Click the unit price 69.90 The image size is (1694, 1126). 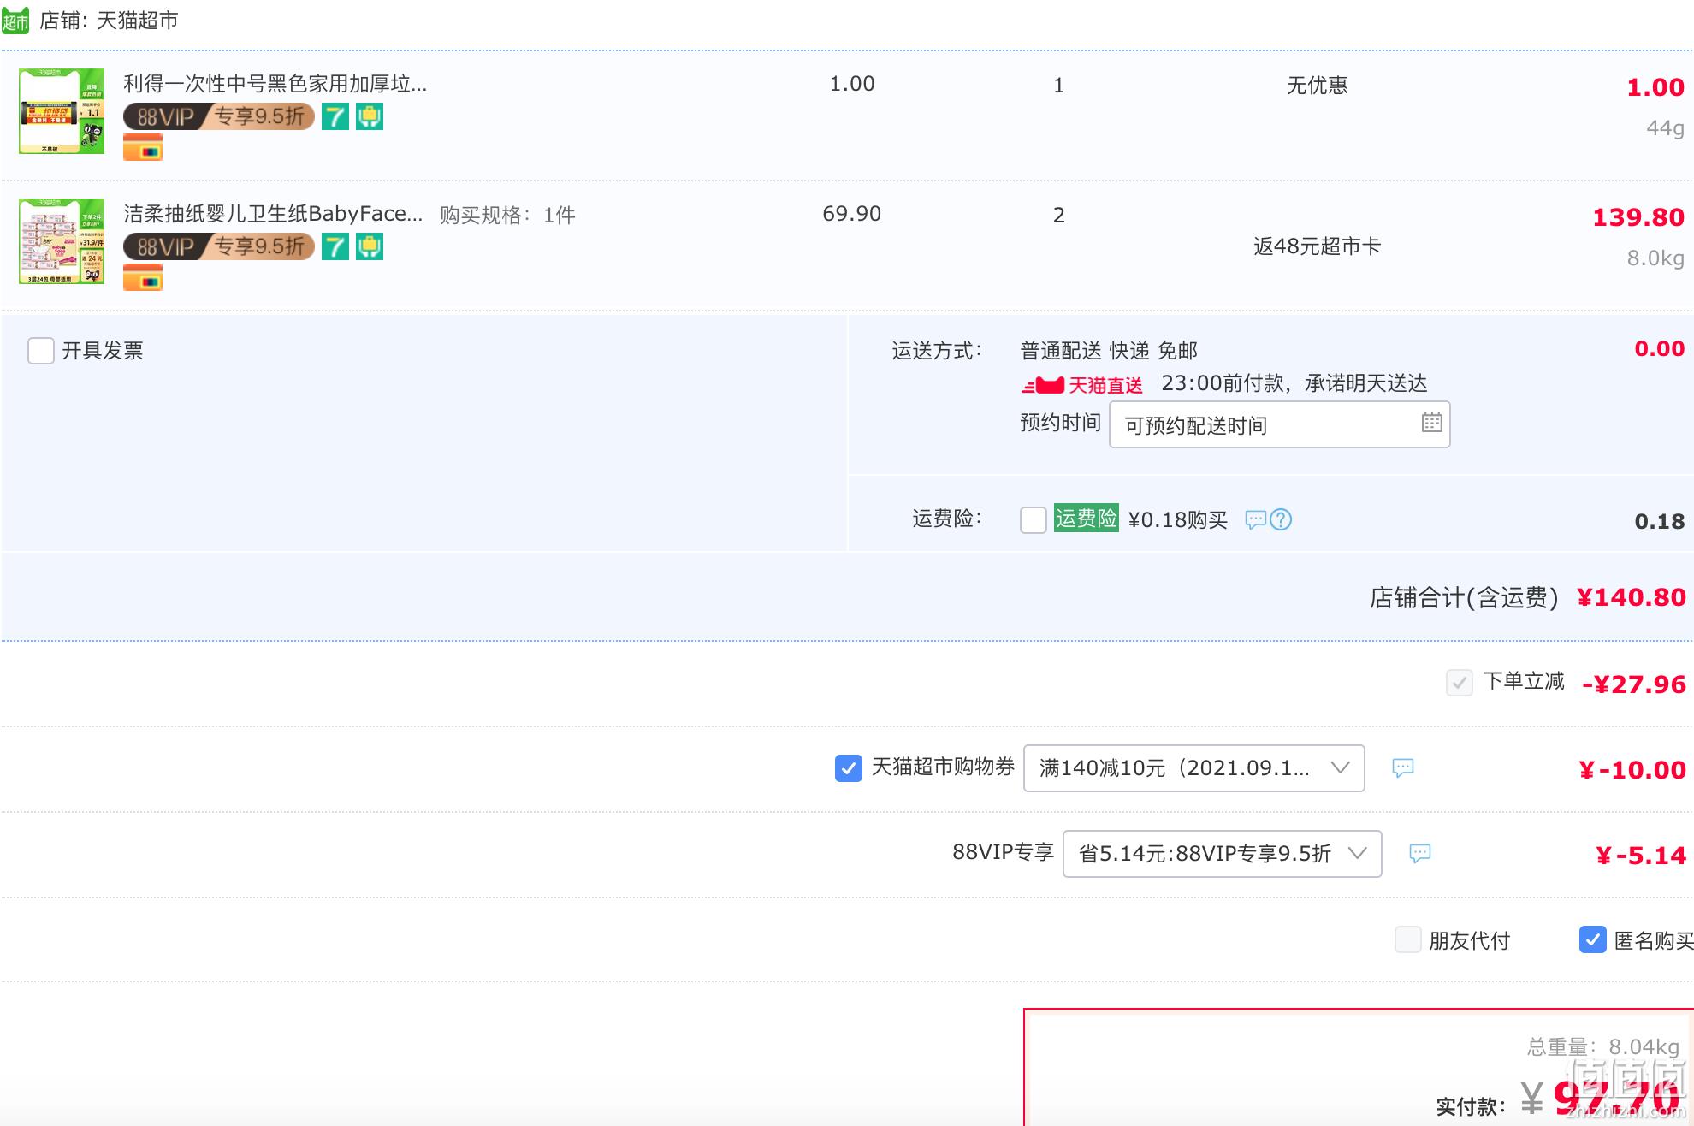coord(851,214)
